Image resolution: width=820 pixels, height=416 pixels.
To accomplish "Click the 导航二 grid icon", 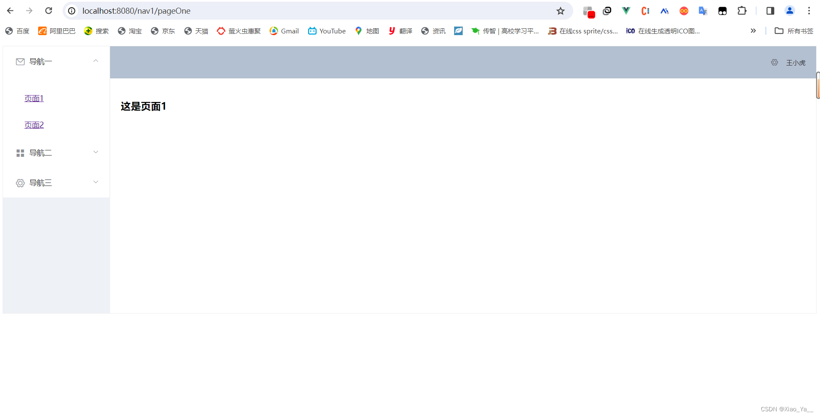I will [x=20, y=153].
